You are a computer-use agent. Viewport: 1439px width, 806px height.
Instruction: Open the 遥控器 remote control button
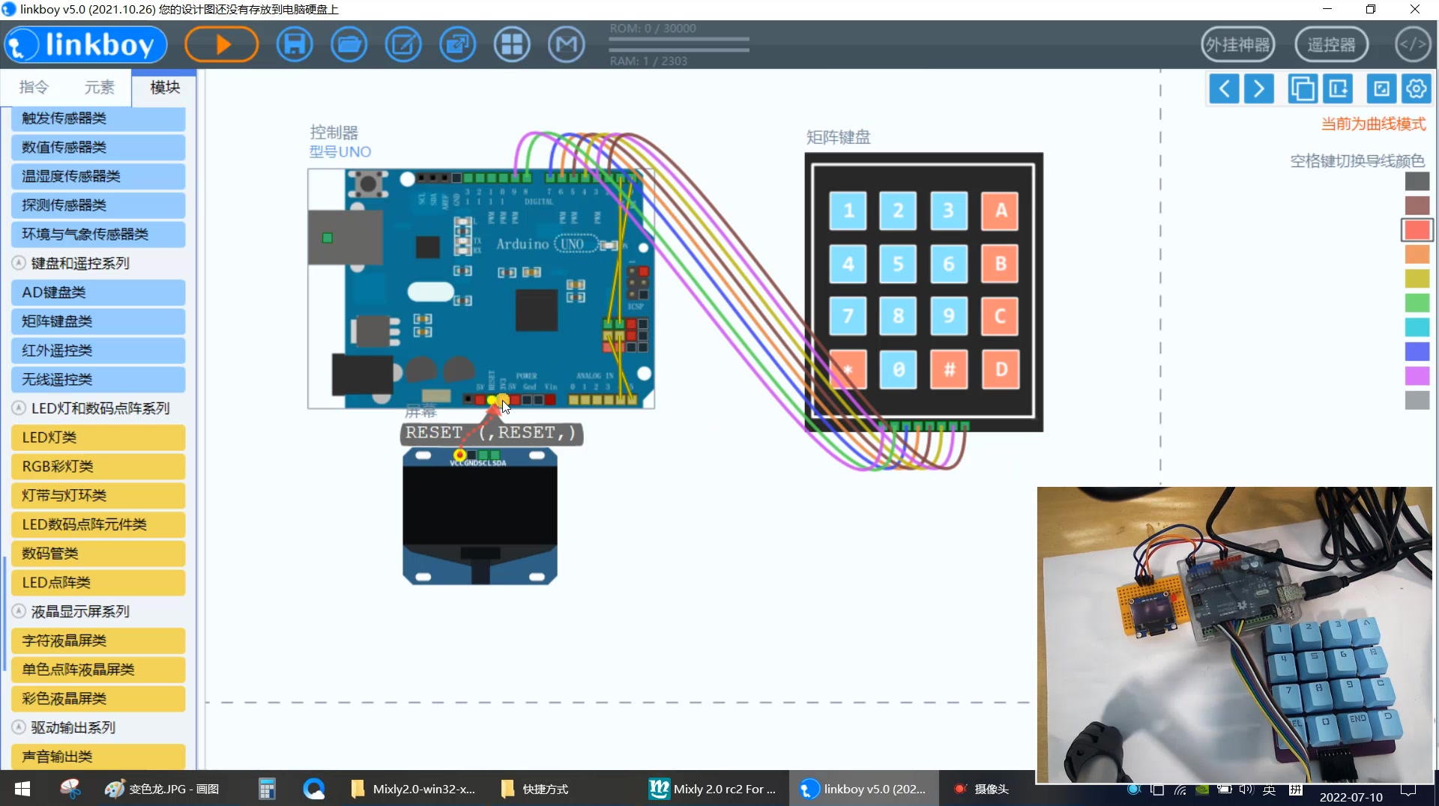[x=1332, y=45]
